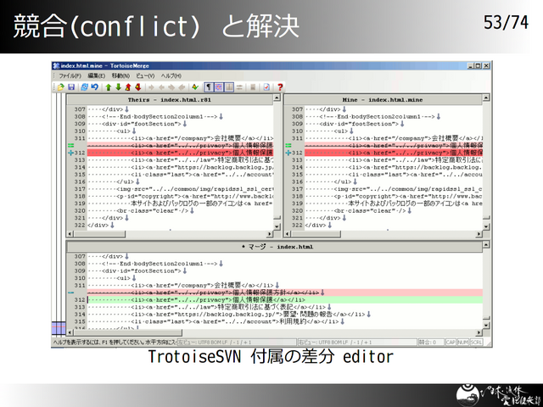543x407 pixels.
Task: Open the ヘルプ(H) menu
Action: click(171, 75)
